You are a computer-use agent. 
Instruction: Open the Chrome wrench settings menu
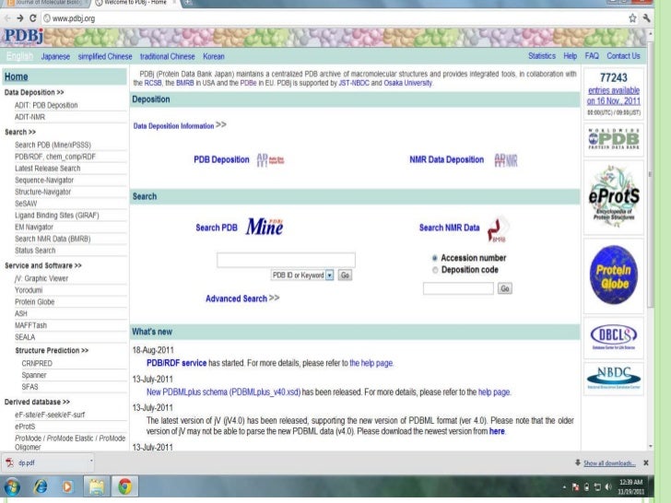pos(646,18)
